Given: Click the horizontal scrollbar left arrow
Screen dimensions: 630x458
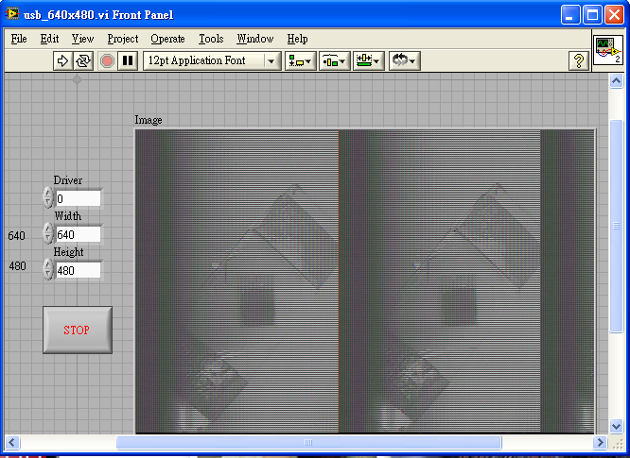Looking at the screenshot, I should pyautogui.click(x=11, y=442).
